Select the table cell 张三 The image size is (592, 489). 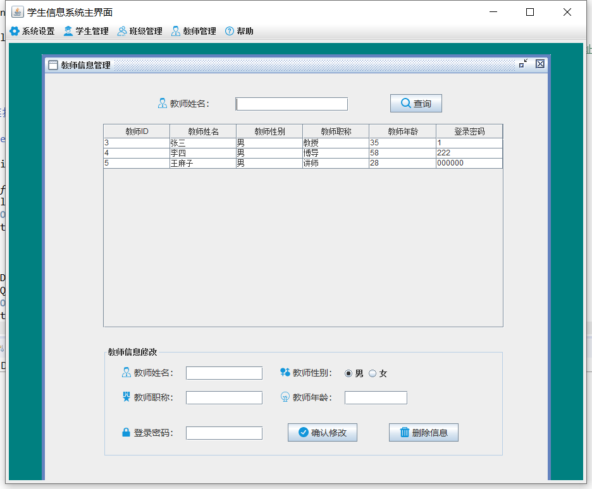point(203,143)
